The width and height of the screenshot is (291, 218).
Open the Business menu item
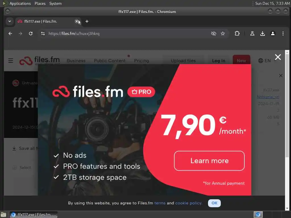76,61
